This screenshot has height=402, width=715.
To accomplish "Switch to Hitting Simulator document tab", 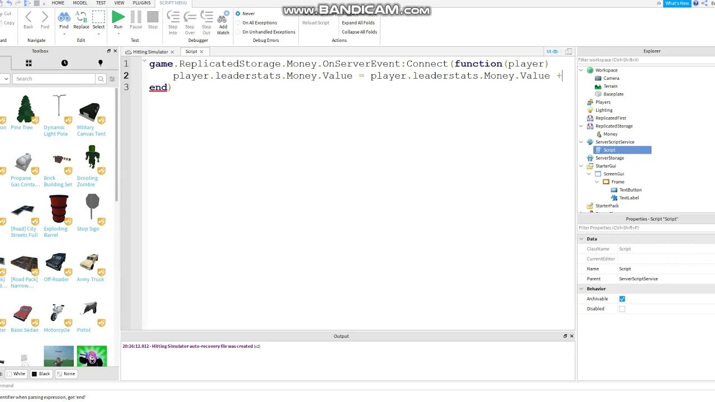I will pos(150,51).
